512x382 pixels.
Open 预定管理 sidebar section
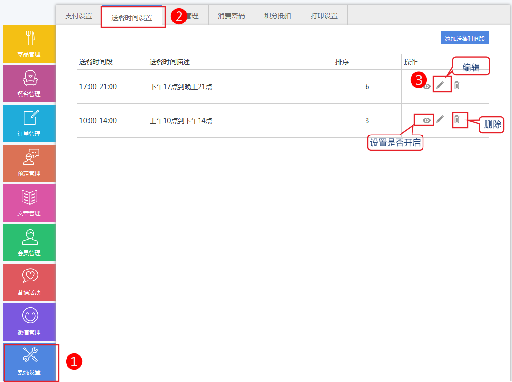pos(29,163)
